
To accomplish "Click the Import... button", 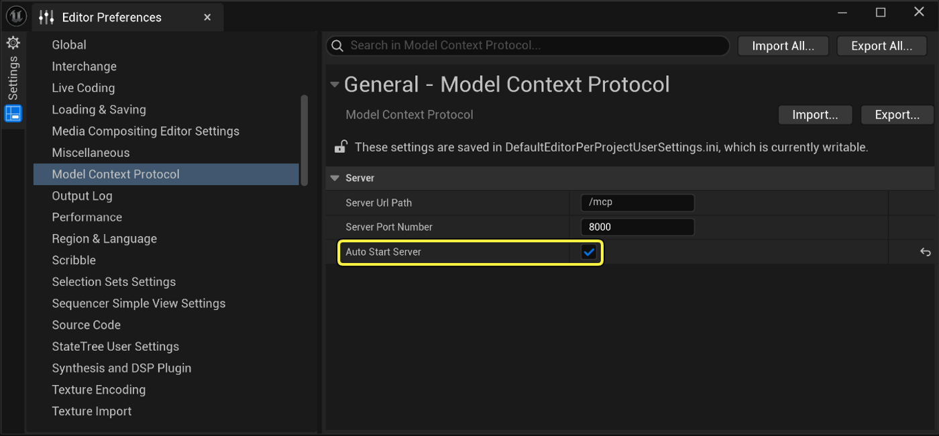I will pos(815,115).
